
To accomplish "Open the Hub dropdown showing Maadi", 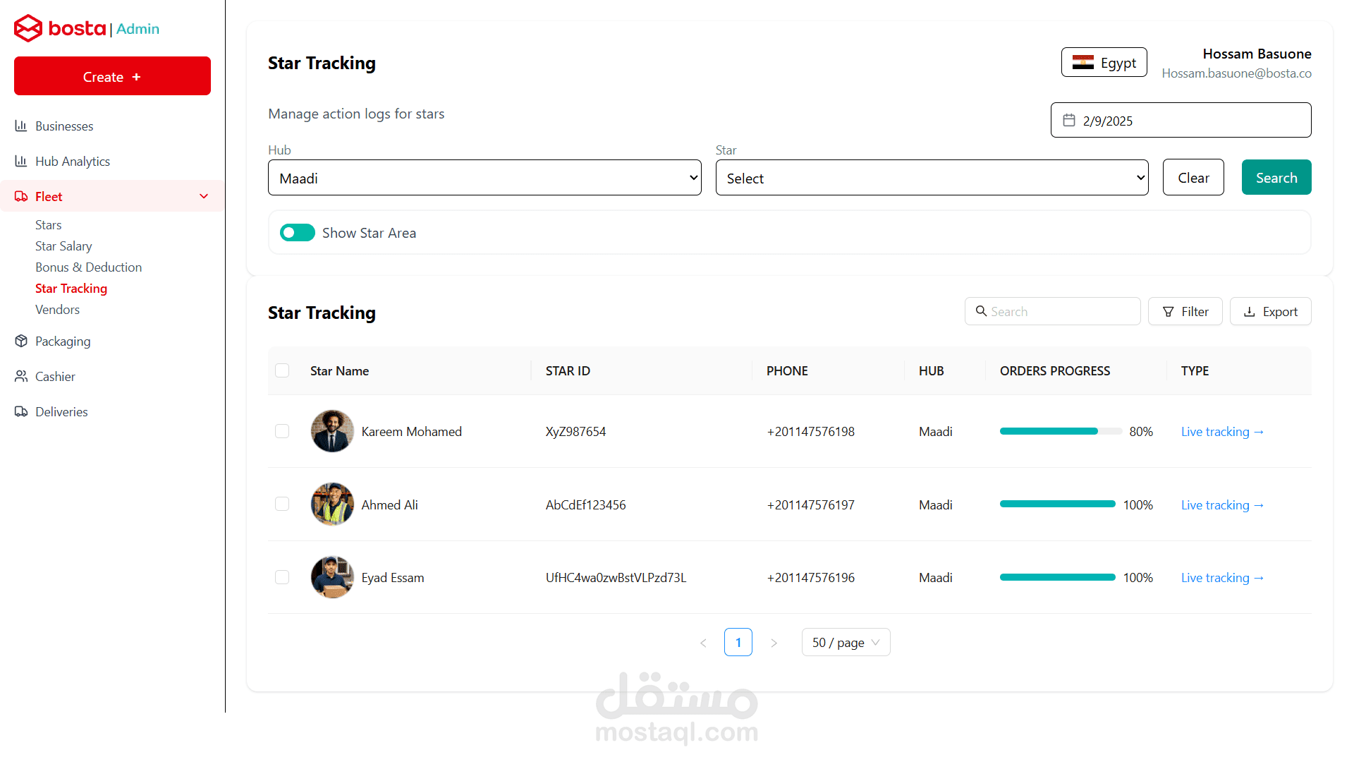I will tap(484, 178).
